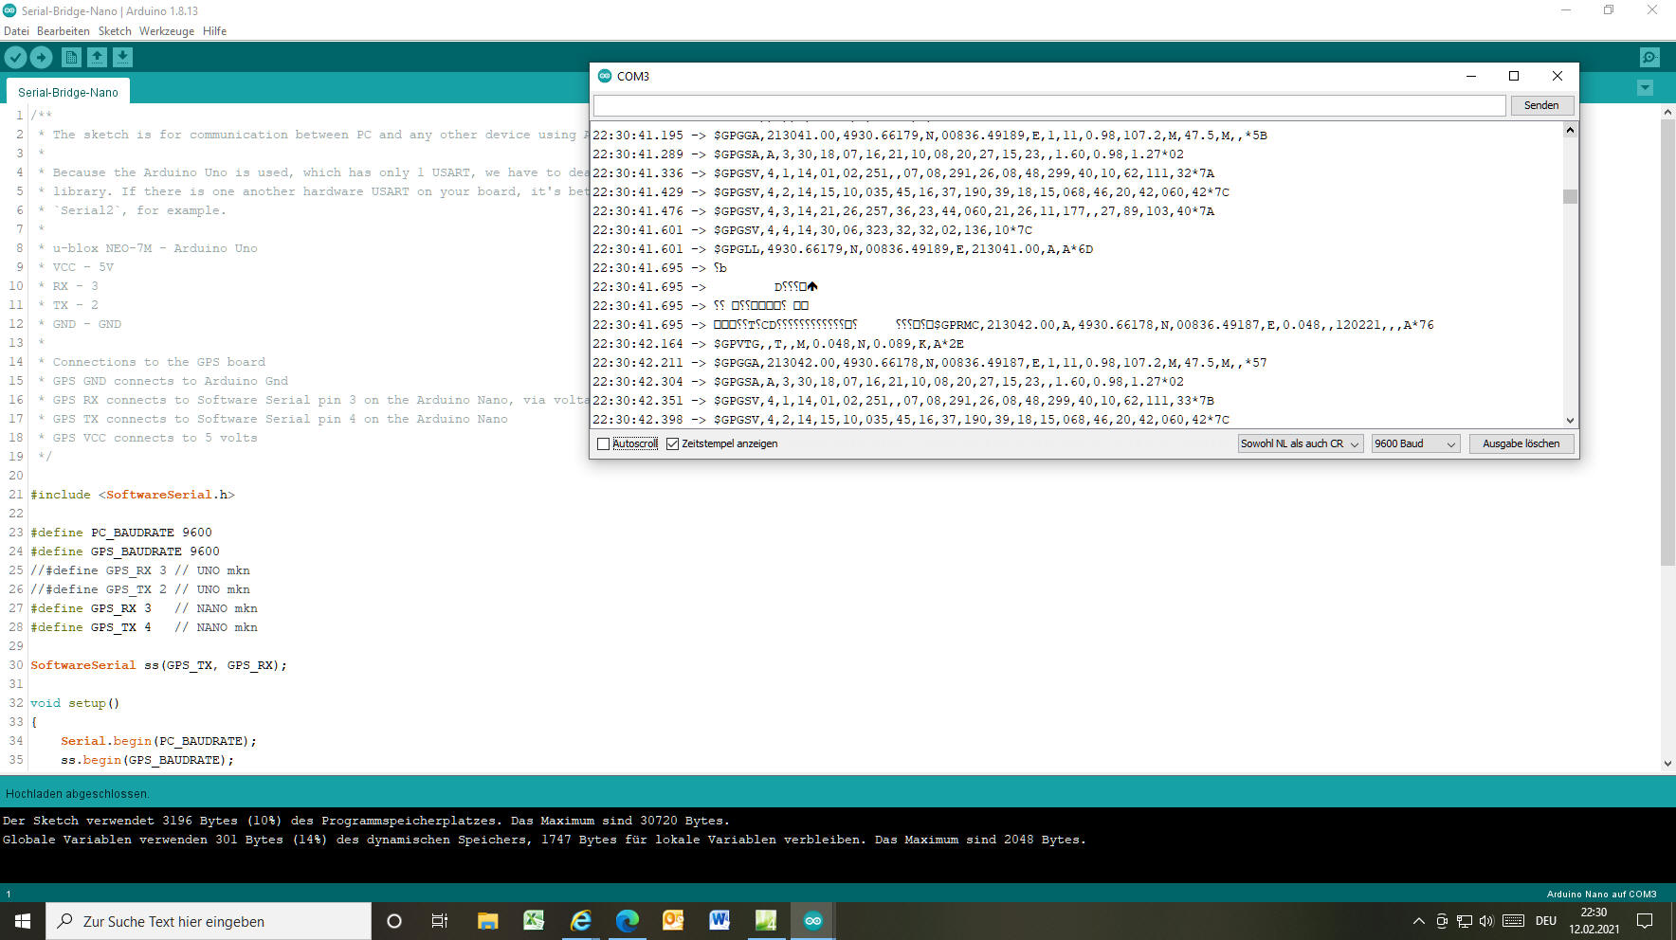This screenshot has height=940, width=1676.
Task: Open Excel from the taskbar
Action: (534, 921)
